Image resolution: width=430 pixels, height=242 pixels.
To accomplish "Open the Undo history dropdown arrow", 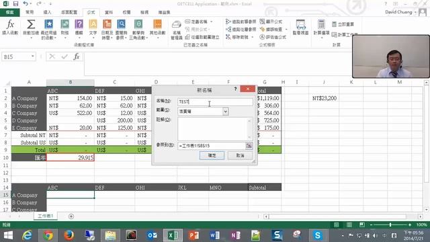I will (x=30, y=4).
